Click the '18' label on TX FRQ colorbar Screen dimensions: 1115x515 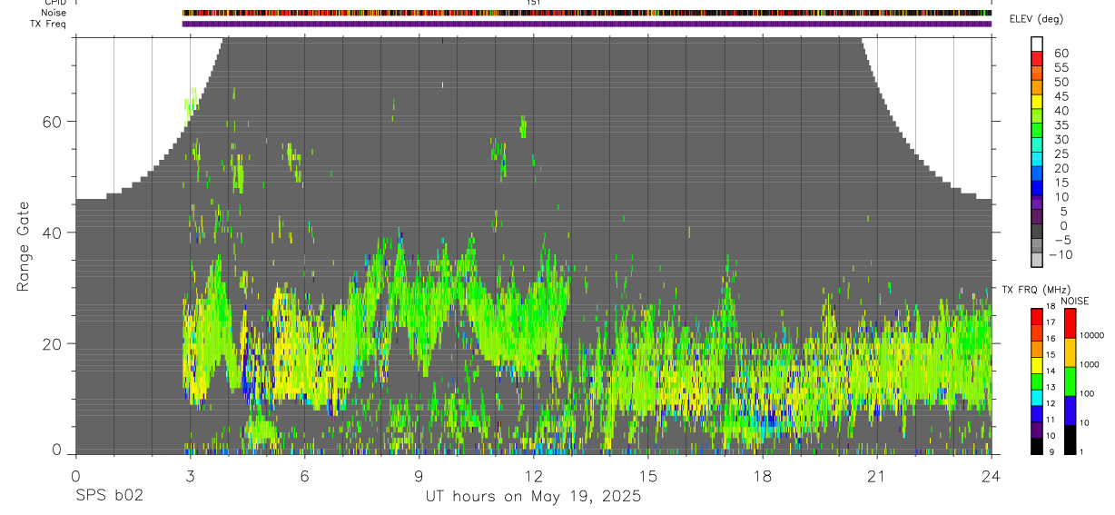pyautogui.click(x=1051, y=307)
